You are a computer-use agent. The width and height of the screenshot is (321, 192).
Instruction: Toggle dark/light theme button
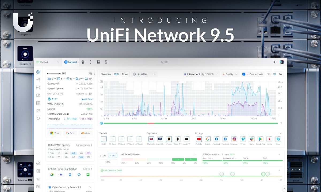(275, 62)
